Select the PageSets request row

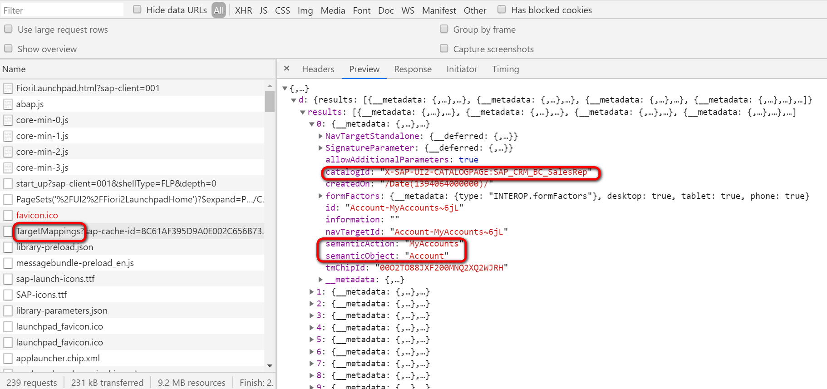point(132,199)
